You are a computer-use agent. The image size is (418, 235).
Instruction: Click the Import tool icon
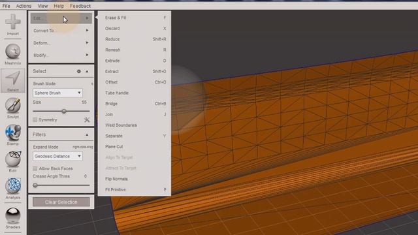[13, 25]
